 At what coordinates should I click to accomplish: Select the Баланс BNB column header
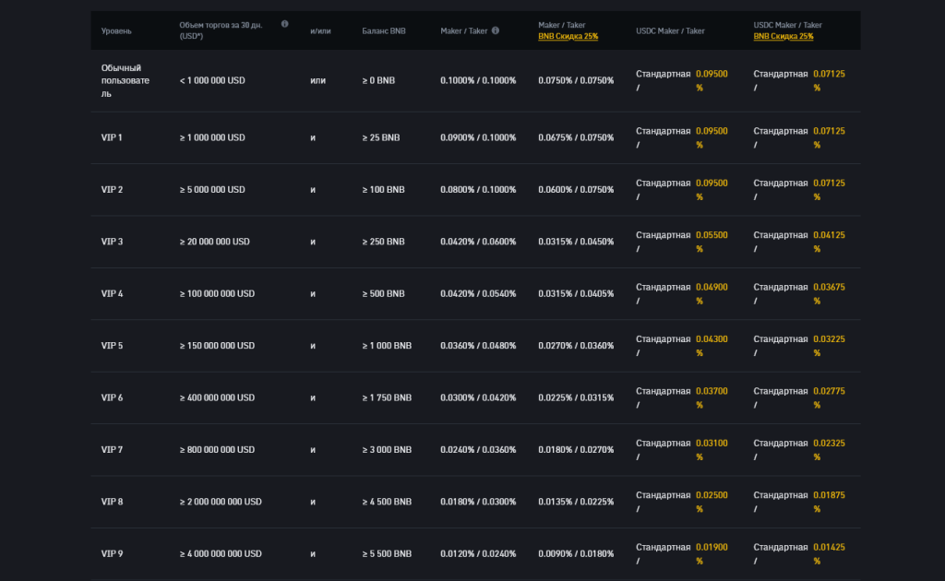[383, 30]
